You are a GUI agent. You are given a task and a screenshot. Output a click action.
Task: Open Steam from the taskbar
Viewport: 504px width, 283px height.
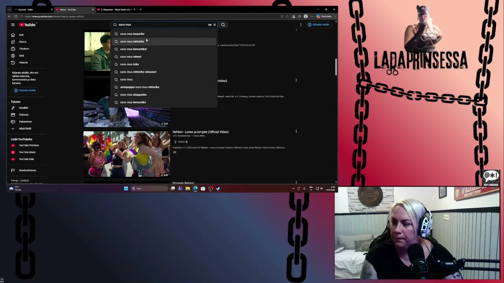218,189
